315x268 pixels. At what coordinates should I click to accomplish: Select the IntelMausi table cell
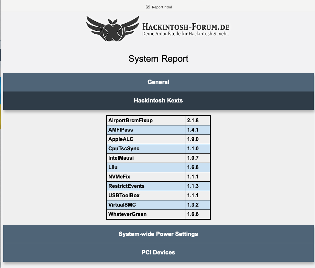[146, 158]
